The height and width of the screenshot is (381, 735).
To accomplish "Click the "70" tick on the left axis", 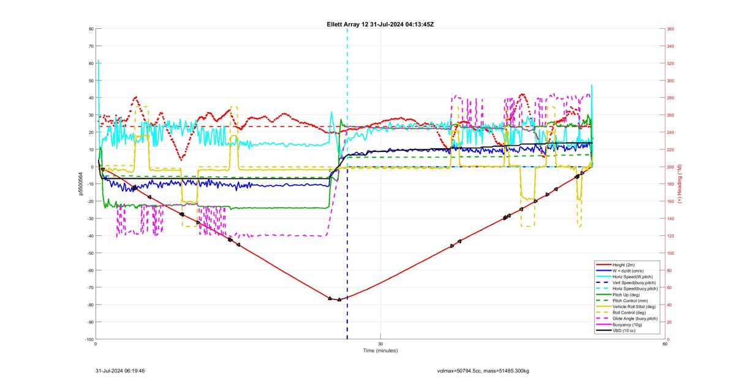I will [x=91, y=46].
